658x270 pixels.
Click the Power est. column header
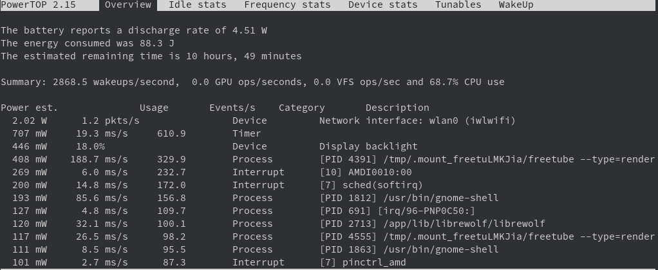click(29, 108)
